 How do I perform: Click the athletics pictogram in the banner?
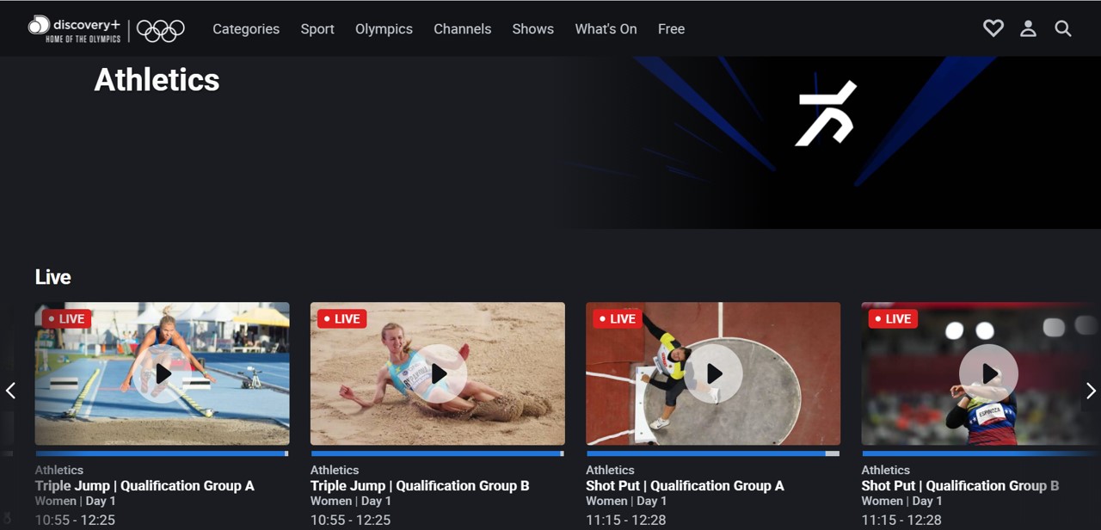(x=825, y=114)
